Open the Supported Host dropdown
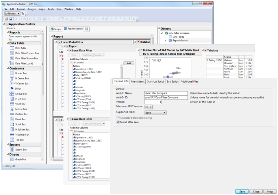Screen dimensions: 278x195 pos(155,112)
